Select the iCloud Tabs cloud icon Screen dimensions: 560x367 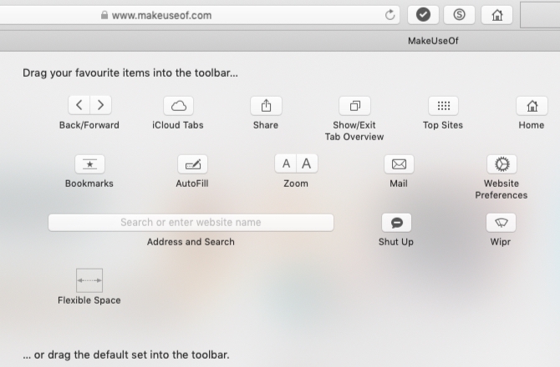tap(178, 105)
